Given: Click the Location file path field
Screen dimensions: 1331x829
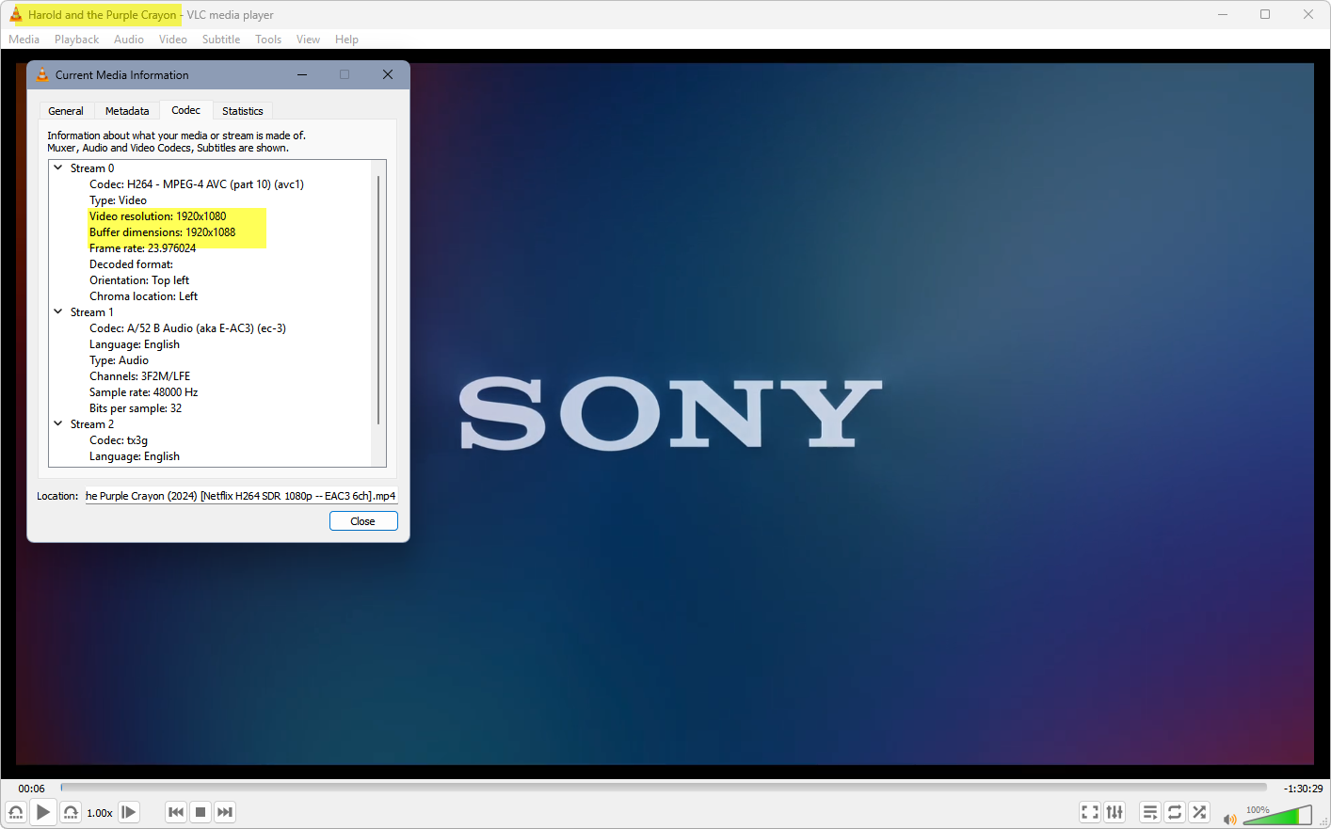Looking at the screenshot, I should 241,496.
